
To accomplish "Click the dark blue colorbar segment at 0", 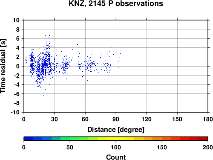I will 29,139.
